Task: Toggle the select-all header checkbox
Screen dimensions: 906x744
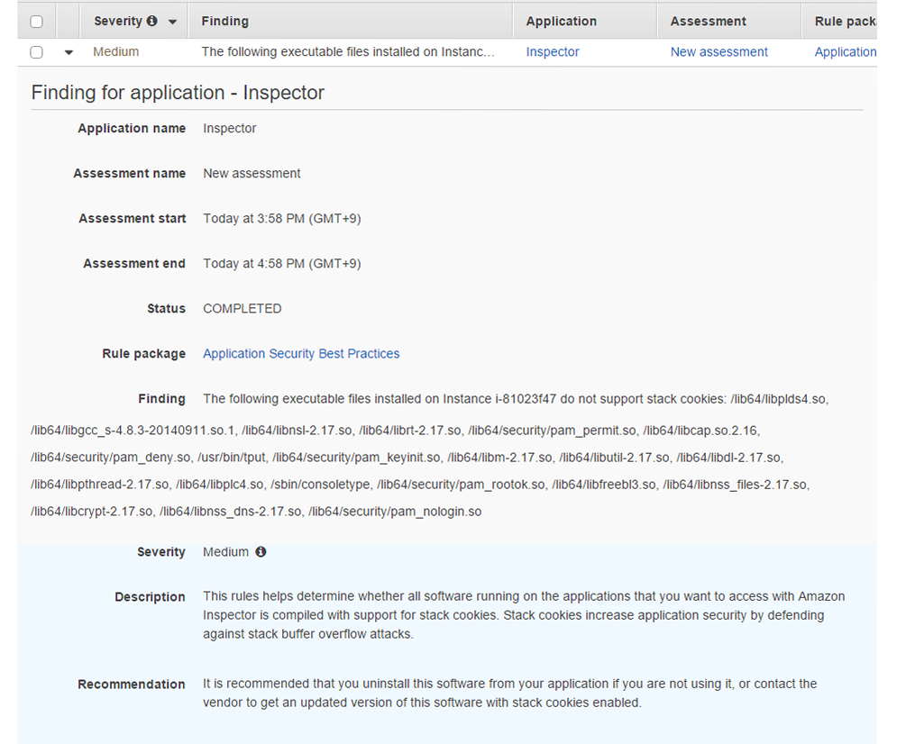Action: tap(36, 22)
